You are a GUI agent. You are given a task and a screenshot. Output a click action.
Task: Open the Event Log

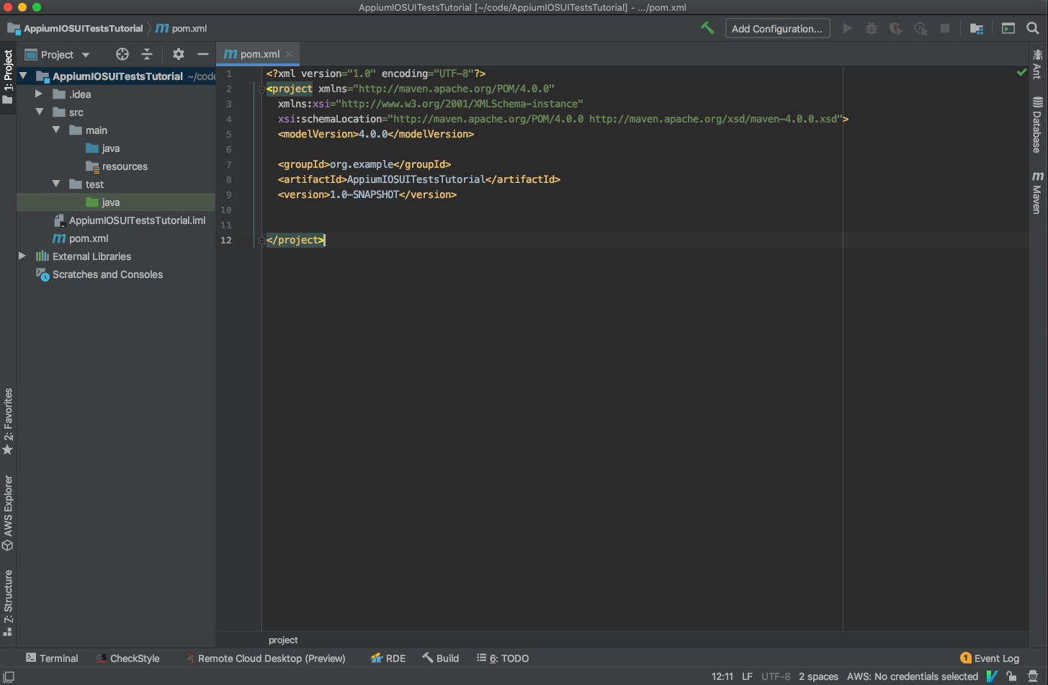pos(990,658)
